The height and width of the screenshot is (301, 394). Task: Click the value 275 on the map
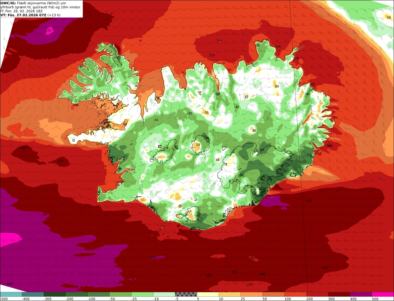250,285
